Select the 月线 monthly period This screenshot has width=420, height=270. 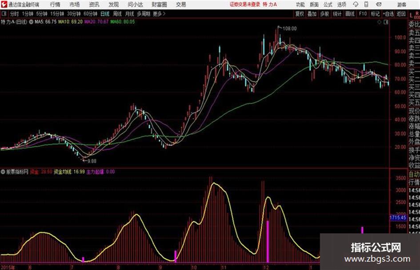point(130,14)
